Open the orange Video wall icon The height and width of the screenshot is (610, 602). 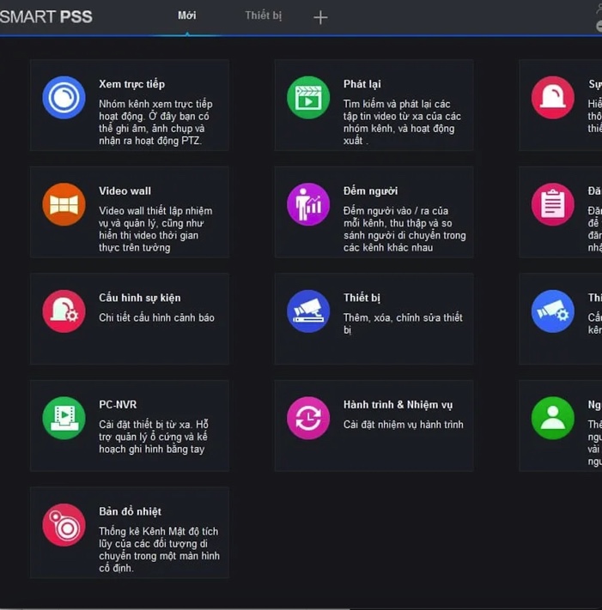coord(64,204)
